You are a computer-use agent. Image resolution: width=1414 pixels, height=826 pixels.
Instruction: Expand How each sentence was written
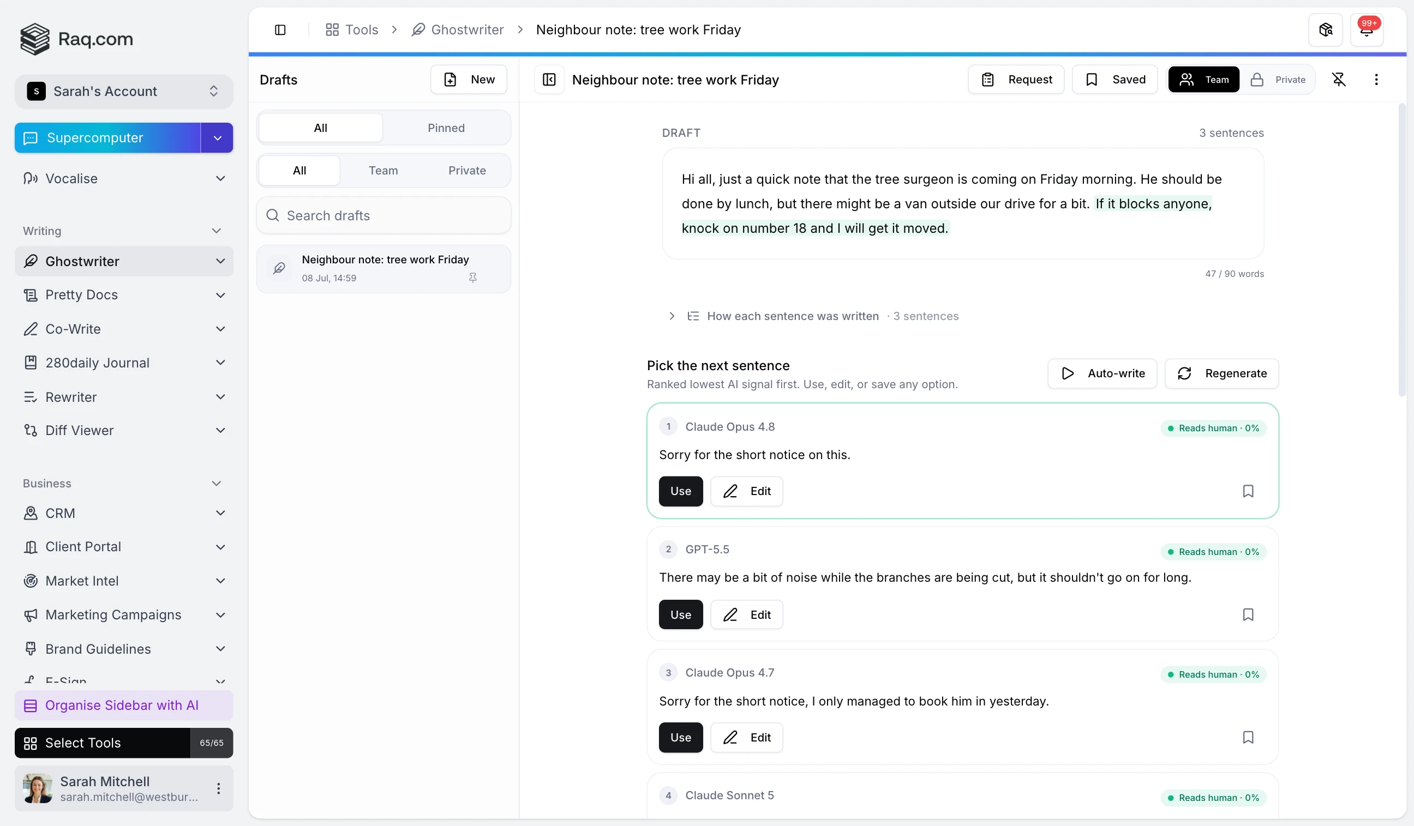[x=812, y=316]
